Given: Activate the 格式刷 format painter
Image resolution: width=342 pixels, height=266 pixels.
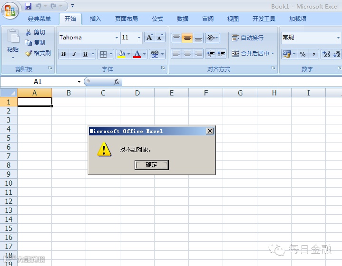Looking at the screenshot, I should point(38,53).
